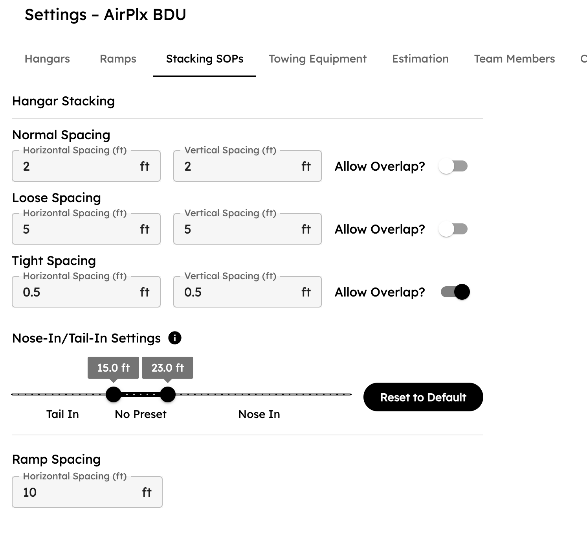Select the Stacking SOPs tab
The width and height of the screenshot is (587, 549).
204,59
